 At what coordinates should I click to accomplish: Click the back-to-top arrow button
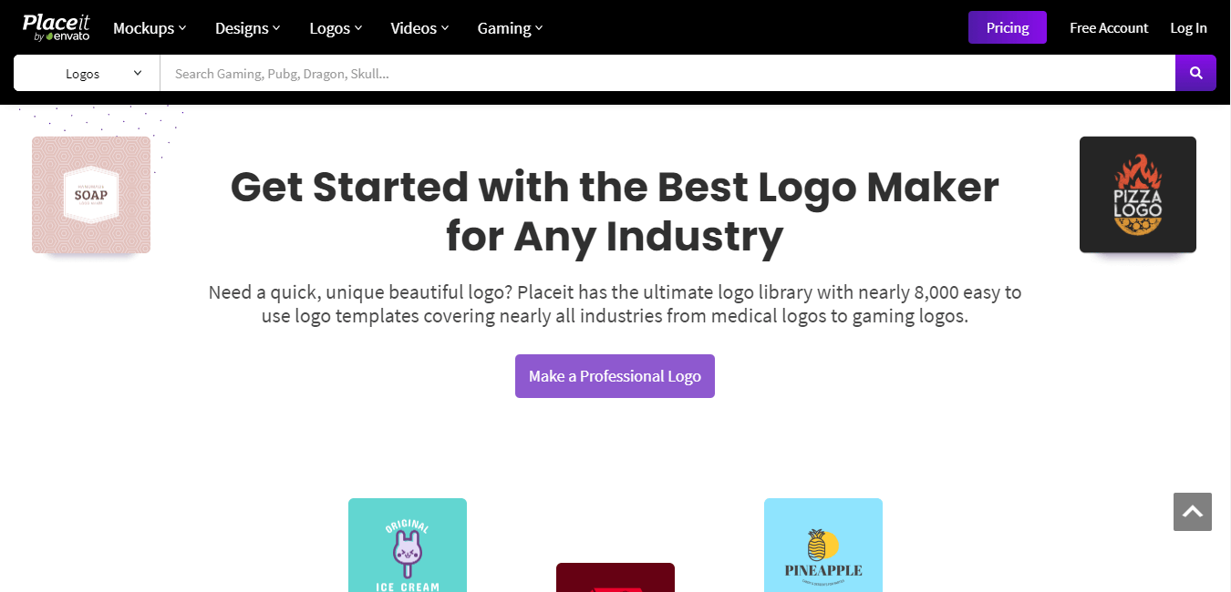pyautogui.click(x=1193, y=512)
